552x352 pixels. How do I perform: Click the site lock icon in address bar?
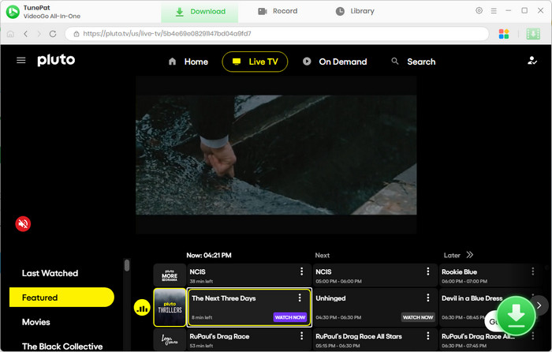[76, 34]
